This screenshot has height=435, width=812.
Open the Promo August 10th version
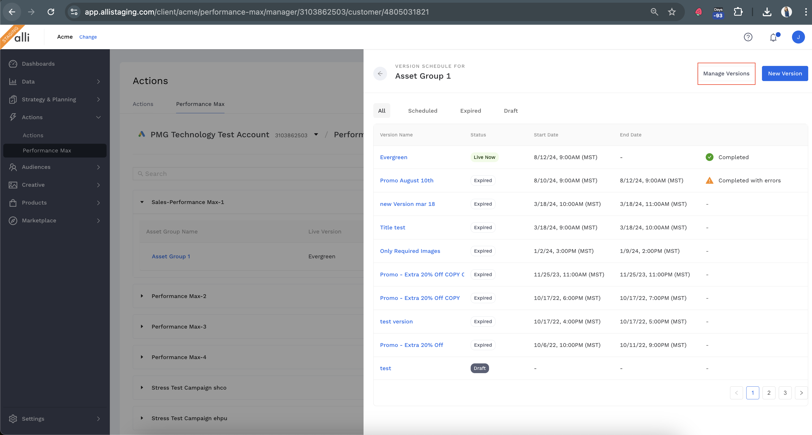coord(406,180)
